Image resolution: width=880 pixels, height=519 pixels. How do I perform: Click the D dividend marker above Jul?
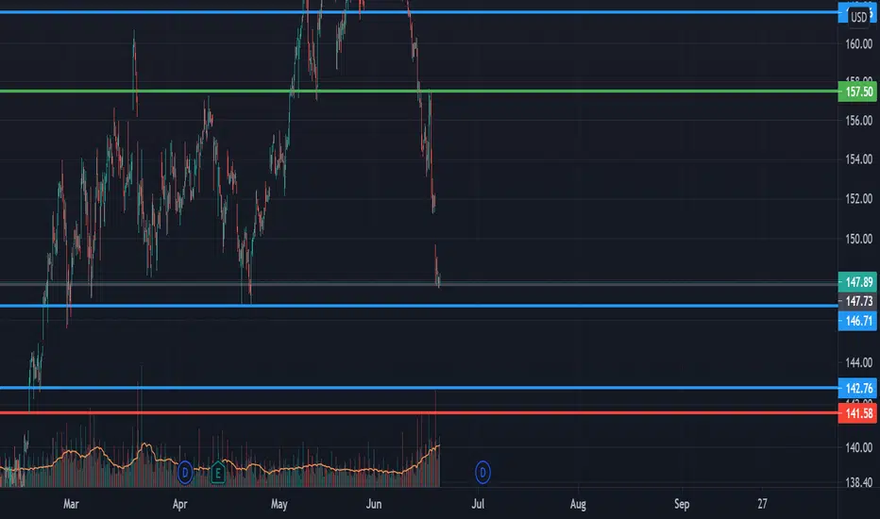click(x=482, y=473)
